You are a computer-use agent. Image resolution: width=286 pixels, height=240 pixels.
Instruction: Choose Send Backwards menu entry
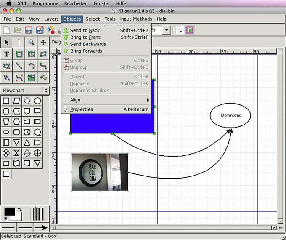(x=106, y=44)
